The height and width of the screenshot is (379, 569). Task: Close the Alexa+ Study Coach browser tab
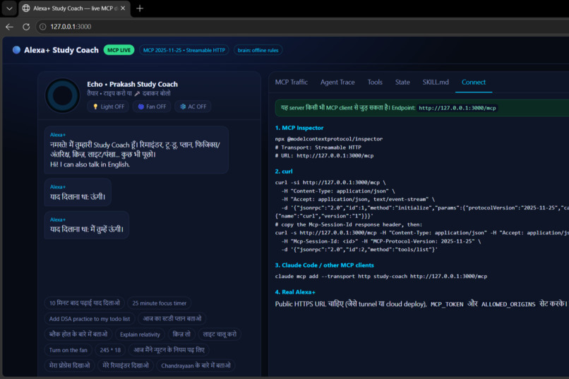tap(123, 8)
